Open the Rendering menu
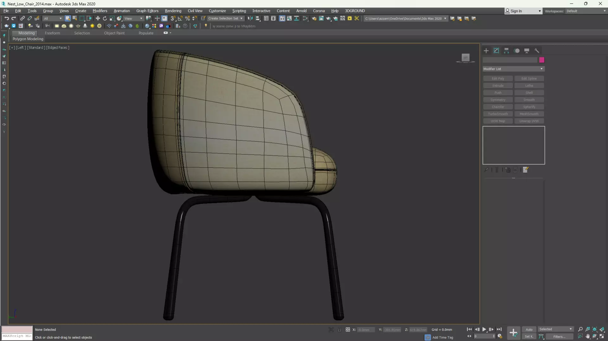This screenshot has height=341, width=608. (173, 11)
